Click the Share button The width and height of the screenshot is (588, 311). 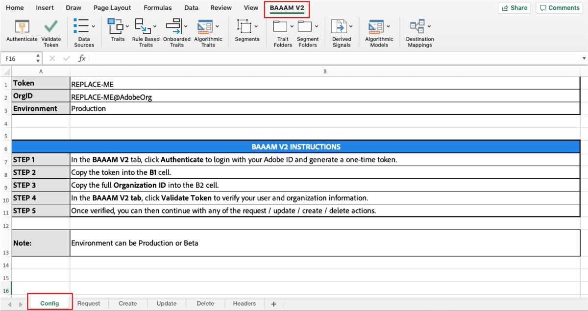point(514,8)
